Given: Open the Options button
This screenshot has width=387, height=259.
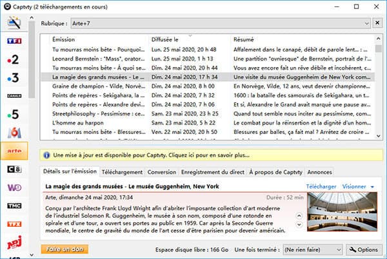Looking at the screenshot, I should 364,249.
